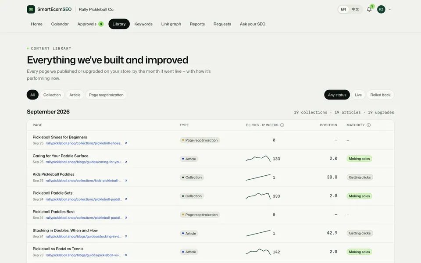This screenshot has height=263, width=421.
Task: Click the Article type tag for Pickleball vs Padel vs Tennis
Action: [189, 252]
